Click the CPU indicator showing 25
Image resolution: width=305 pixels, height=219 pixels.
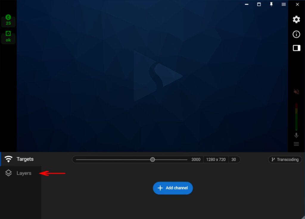(8, 21)
